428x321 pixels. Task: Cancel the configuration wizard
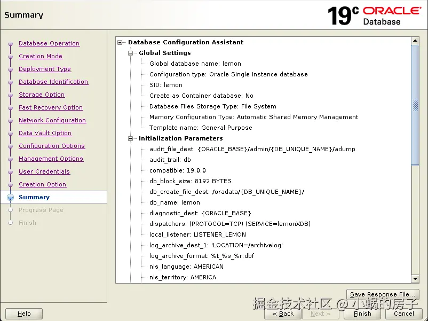(x=403, y=314)
